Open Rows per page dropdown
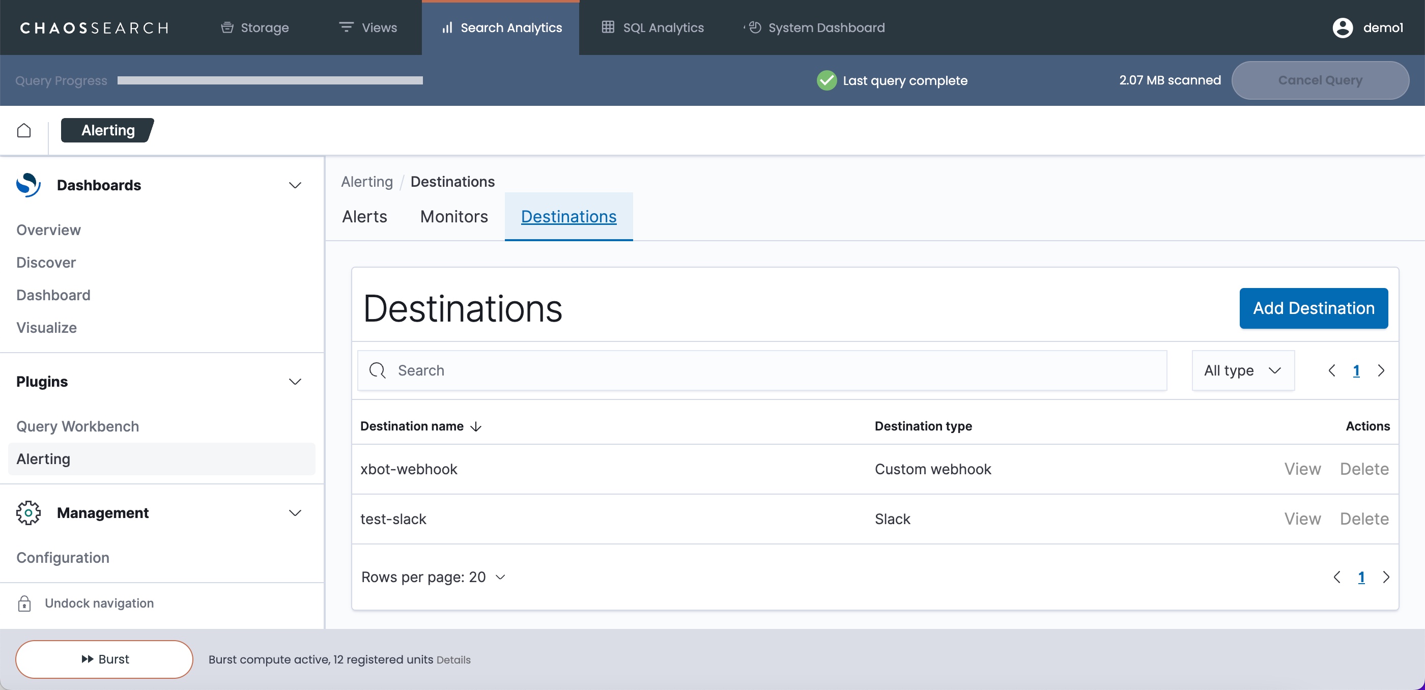 pos(433,577)
